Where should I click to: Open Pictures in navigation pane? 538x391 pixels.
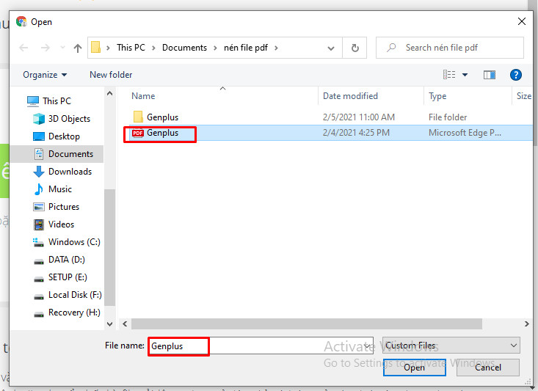[x=64, y=207]
